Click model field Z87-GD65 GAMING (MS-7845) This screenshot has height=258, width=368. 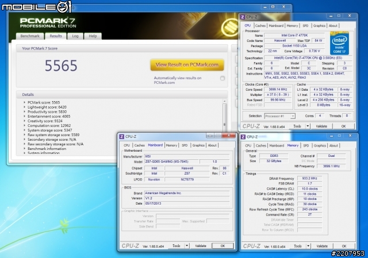[x=171, y=161]
